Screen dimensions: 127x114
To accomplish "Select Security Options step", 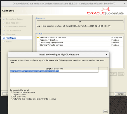I will pos(14,30).
